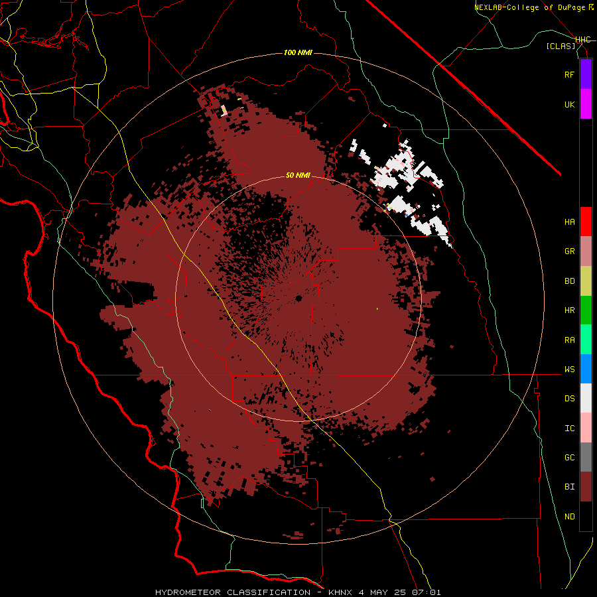597x597 pixels.
Task: Click the 'BI' legend label
Action: point(569,487)
